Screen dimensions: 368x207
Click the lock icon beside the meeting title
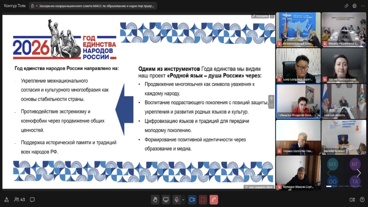[x=33, y=6]
